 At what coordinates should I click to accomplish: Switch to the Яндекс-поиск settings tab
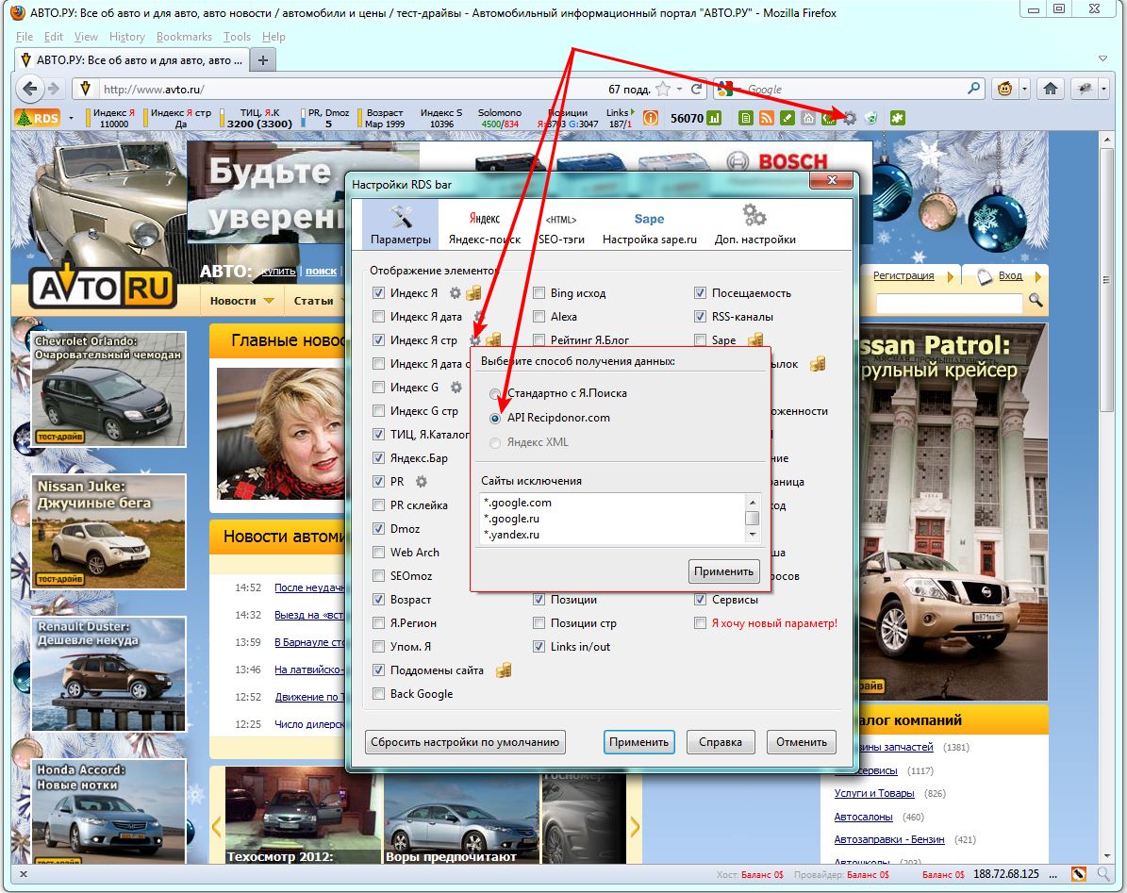(484, 227)
